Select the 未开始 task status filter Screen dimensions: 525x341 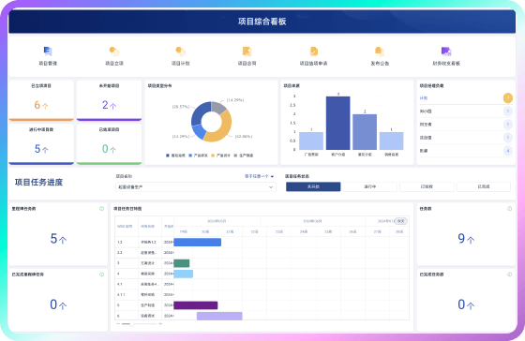point(313,186)
